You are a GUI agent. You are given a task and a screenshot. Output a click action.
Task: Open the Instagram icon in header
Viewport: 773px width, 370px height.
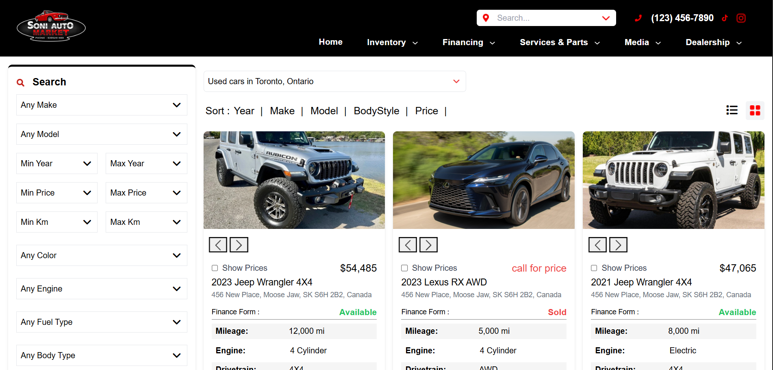[741, 18]
